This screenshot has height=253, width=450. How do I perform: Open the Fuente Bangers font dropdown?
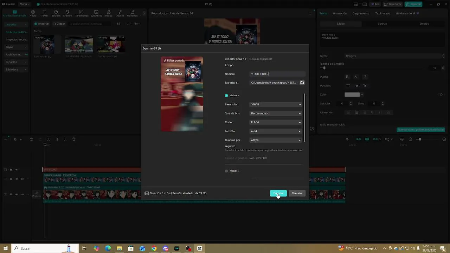[395, 56]
